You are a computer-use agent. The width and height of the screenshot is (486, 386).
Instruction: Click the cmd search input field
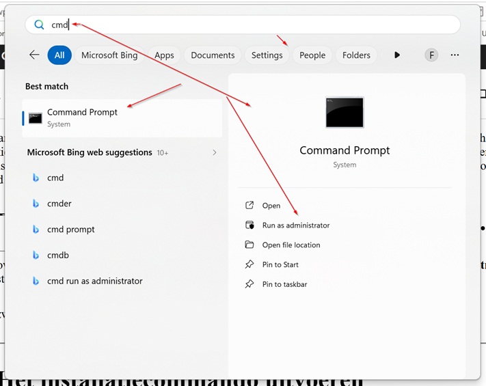tap(243, 25)
